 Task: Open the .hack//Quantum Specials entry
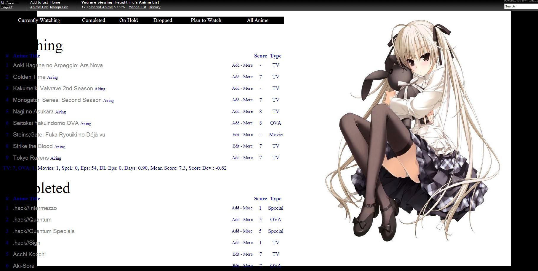44,231
